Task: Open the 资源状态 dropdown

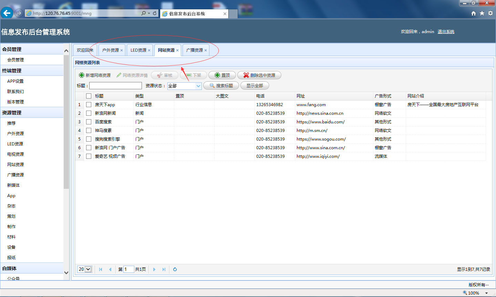Action: [x=198, y=86]
